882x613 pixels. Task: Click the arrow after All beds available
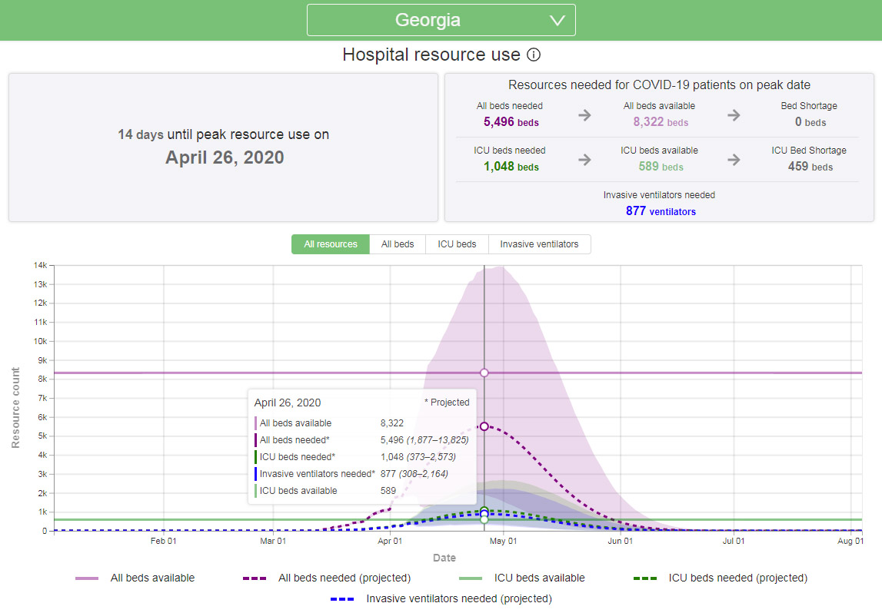pos(734,115)
